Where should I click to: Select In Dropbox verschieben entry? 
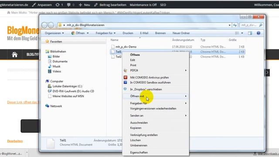[146, 89]
